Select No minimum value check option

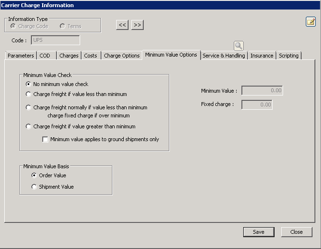point(29,84)
